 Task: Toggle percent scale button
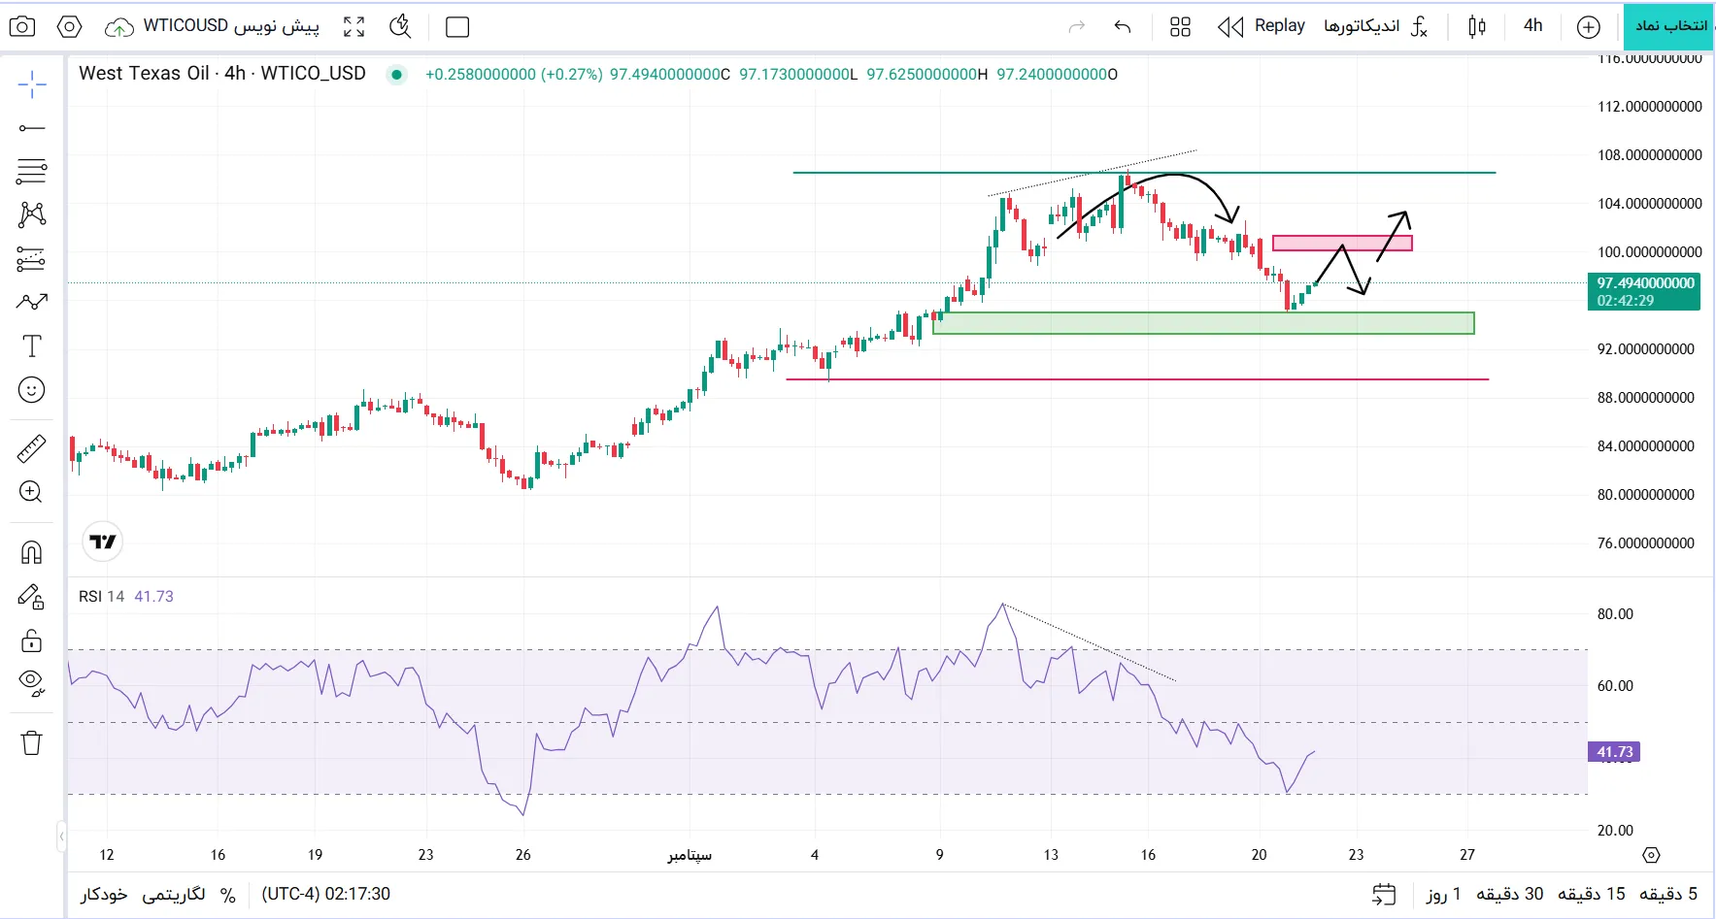click(228, 895)
